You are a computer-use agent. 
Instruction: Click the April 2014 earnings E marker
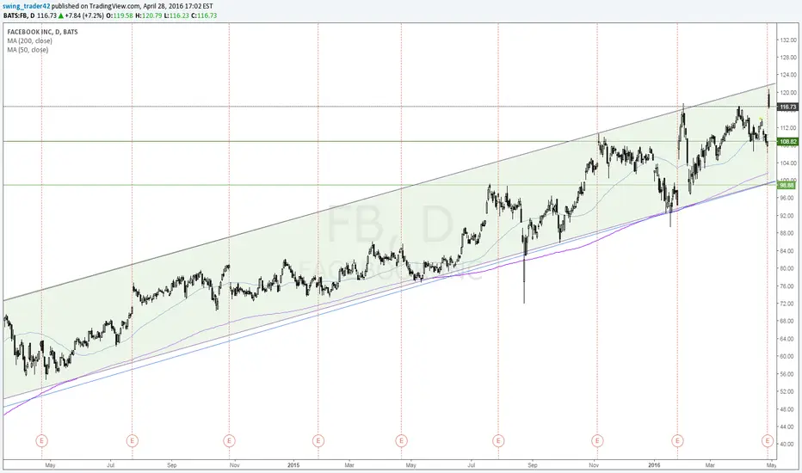click(41, 440)
